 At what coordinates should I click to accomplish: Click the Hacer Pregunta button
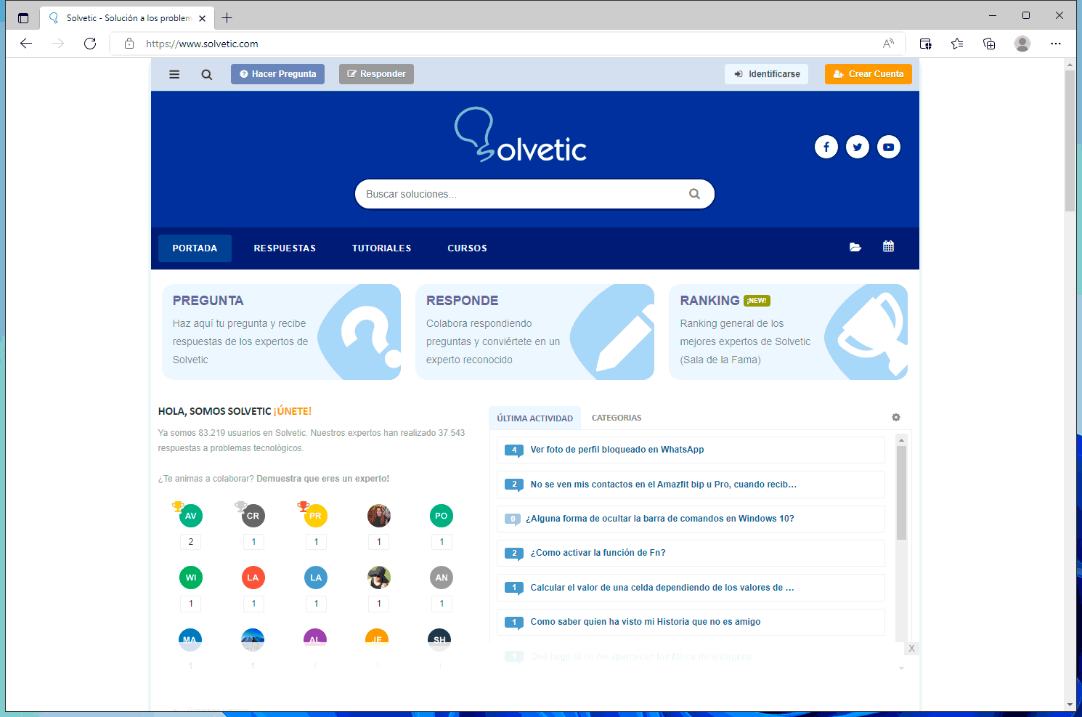pos(277,74)
